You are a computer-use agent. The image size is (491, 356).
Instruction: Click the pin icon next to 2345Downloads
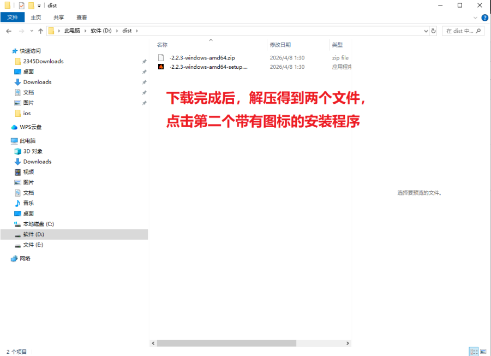[144, 61]
